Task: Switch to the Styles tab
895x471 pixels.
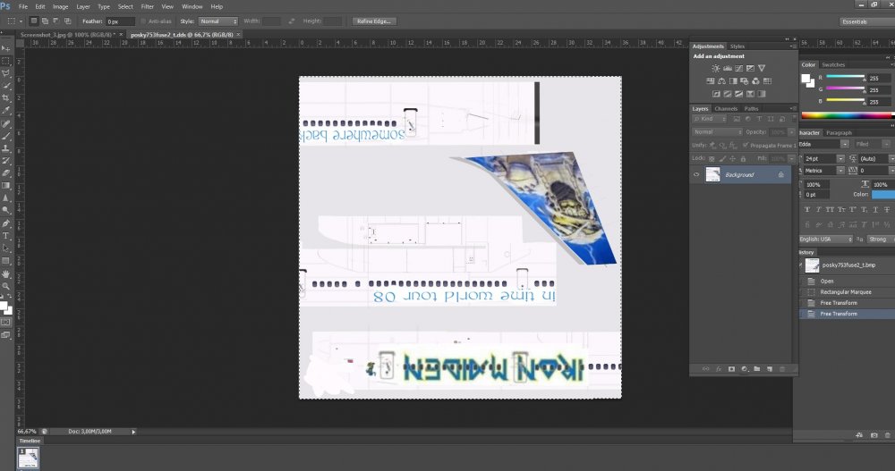Action: 737,46
